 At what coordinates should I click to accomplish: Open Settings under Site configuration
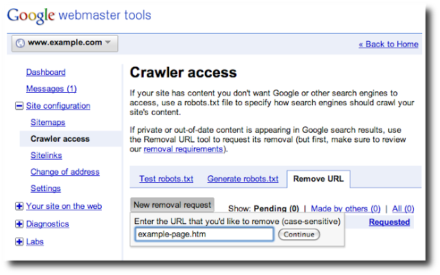tap(45, 188)
